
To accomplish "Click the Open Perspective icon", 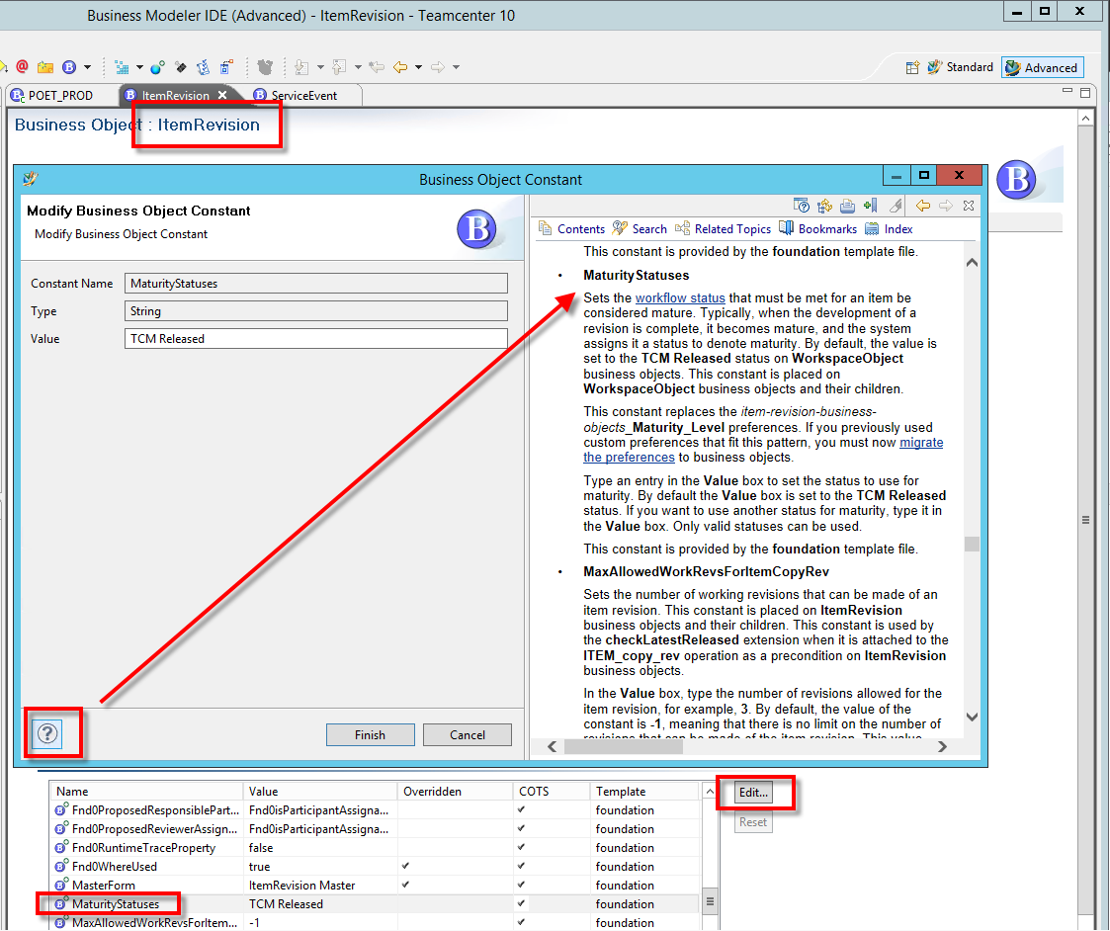I will pyautogui.click(x=912, y=67).
